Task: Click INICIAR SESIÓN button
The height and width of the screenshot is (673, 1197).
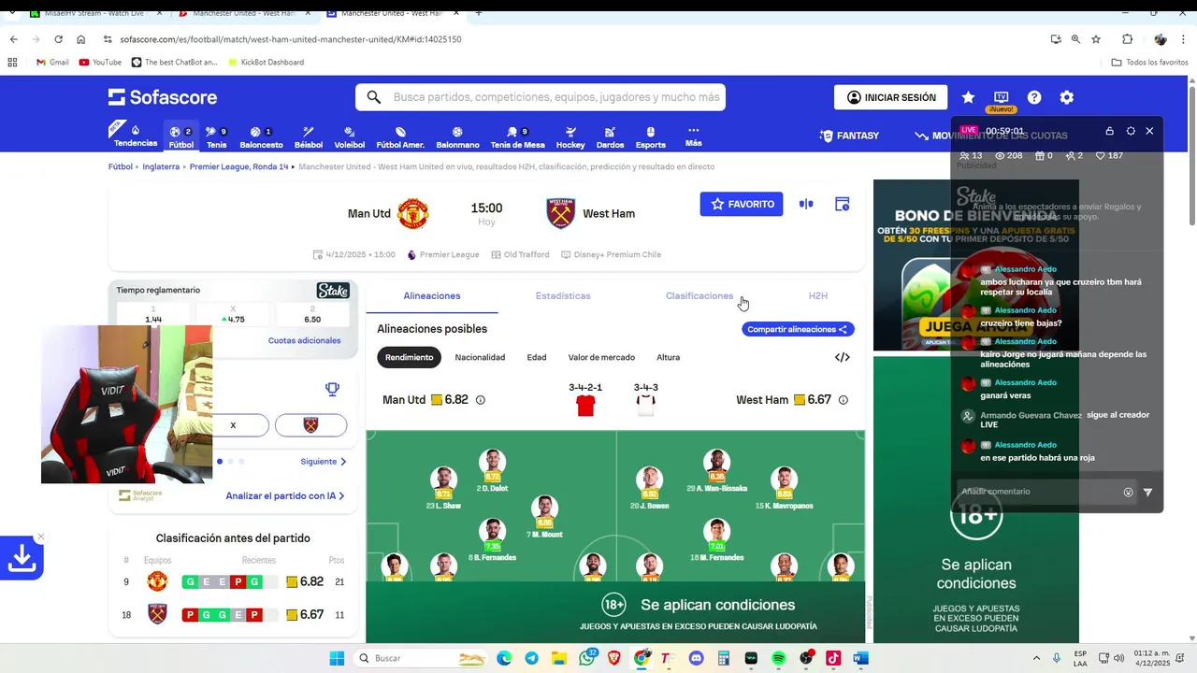Action: click(x=890, y=97)
